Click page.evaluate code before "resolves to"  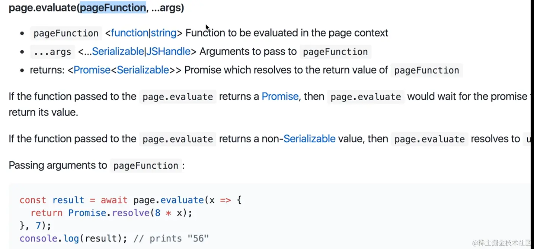[x=429, y=139]
